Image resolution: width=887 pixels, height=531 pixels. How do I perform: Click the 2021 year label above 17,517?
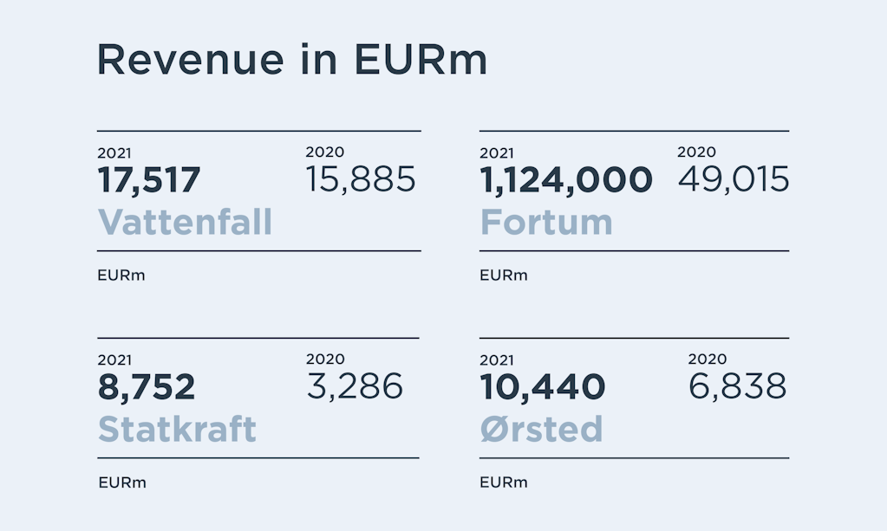[x=114, y=154]
